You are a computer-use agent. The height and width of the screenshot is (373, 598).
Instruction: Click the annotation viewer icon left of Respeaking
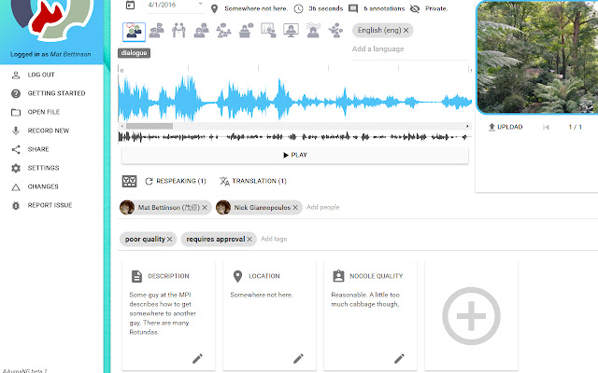click(x=129, y=181)
